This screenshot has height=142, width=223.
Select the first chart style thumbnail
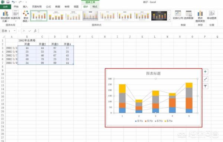tap(39, 16)
